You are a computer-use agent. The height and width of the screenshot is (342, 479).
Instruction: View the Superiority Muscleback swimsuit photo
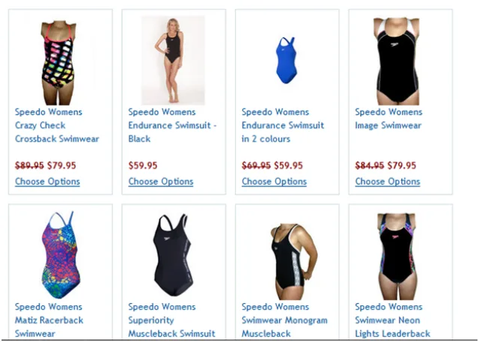click(x=173, y=254)
